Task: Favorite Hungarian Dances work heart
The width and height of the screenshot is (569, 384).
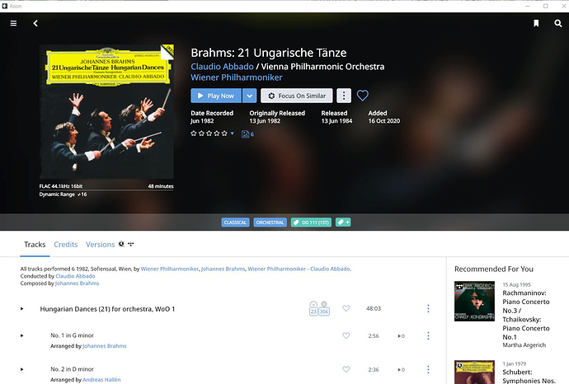Action: pos(346,308)
